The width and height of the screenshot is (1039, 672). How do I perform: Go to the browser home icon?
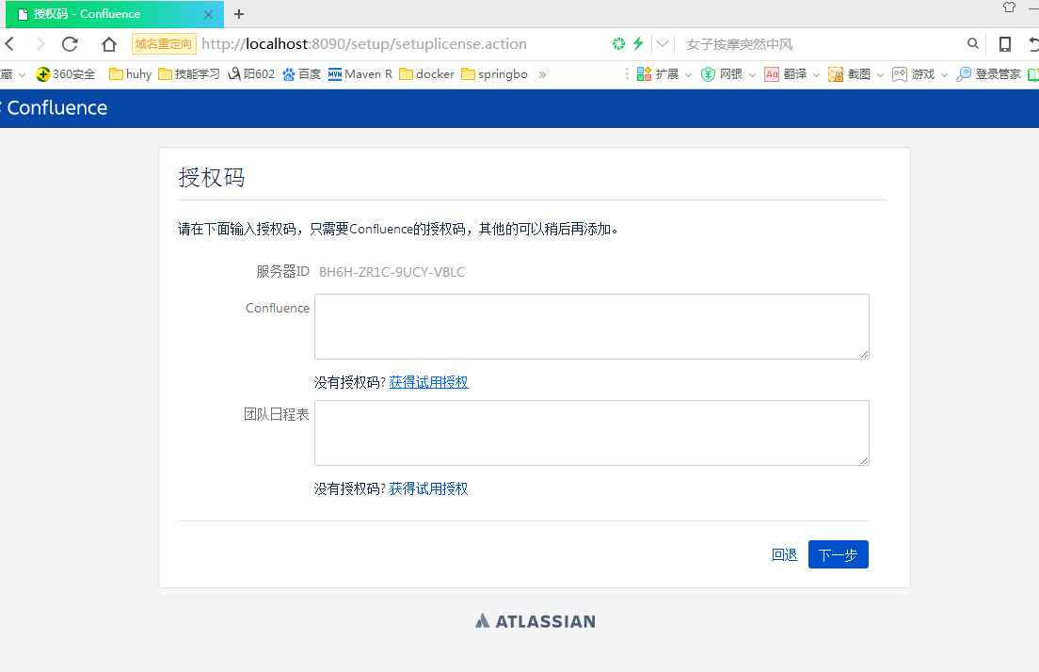point(108,44)
